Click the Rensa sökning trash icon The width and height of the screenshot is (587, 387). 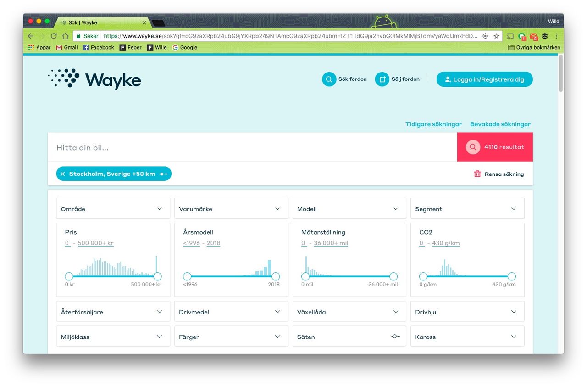477,174
